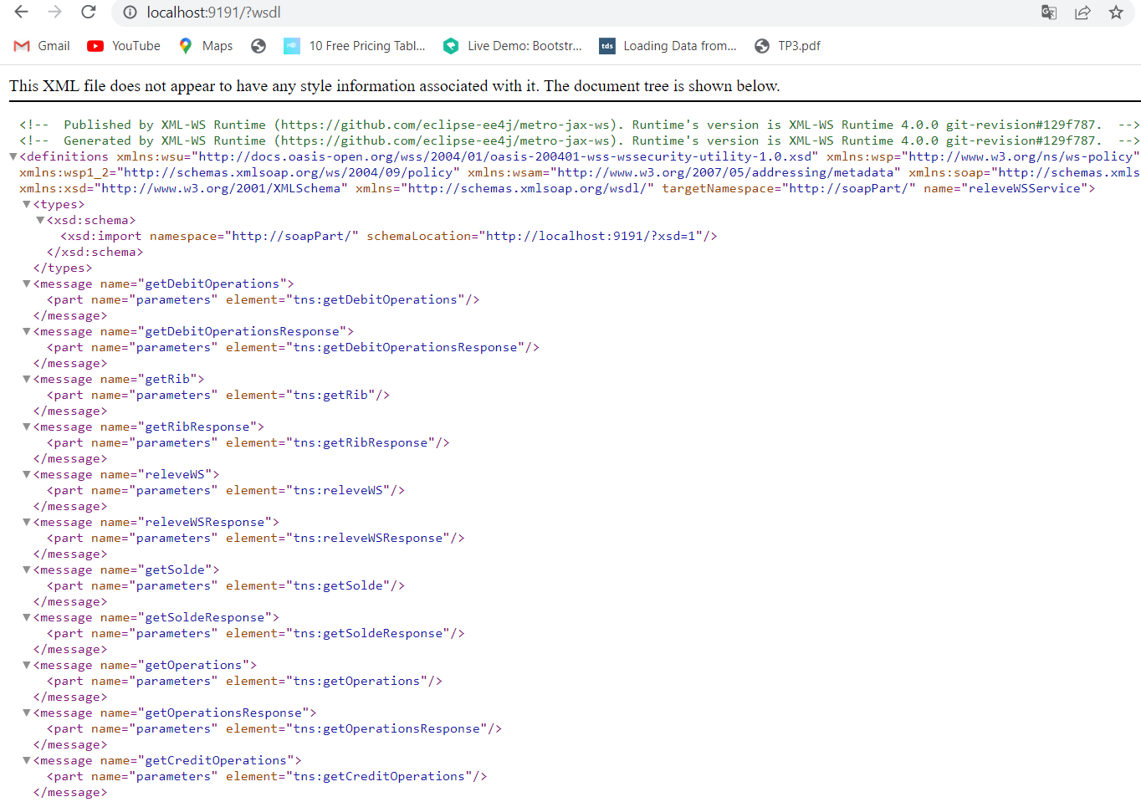Open the Google Translate page icon
Viewport: 1141px width, 802px height.
point(1049,13)
